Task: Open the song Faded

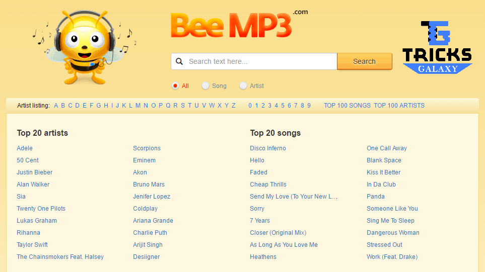Action: [258, 172]
